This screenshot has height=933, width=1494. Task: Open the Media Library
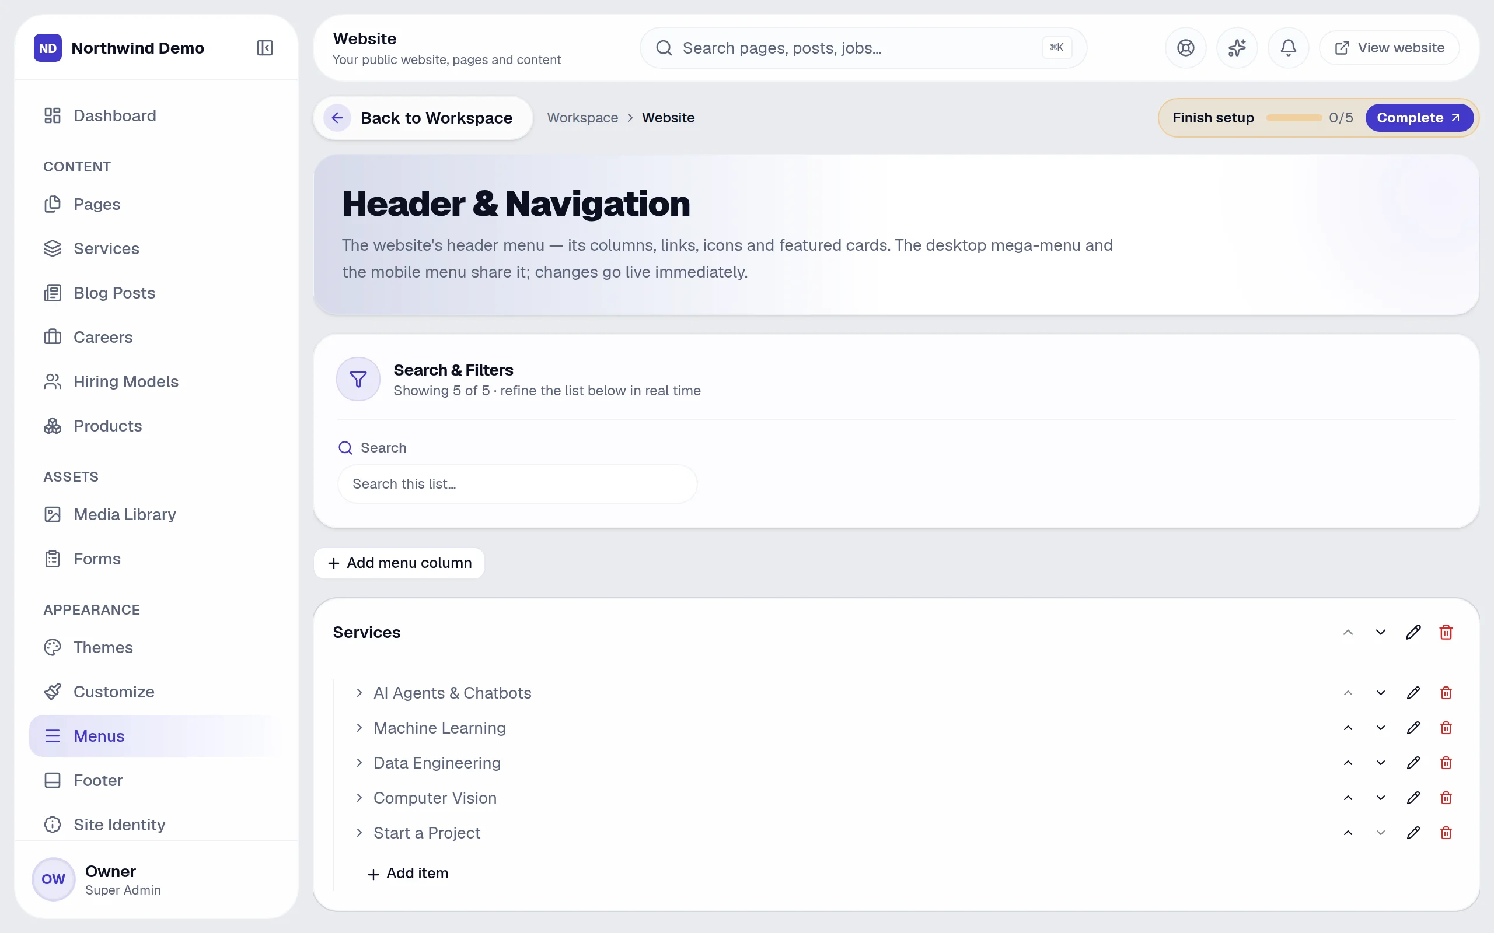[x=156, y=515]
